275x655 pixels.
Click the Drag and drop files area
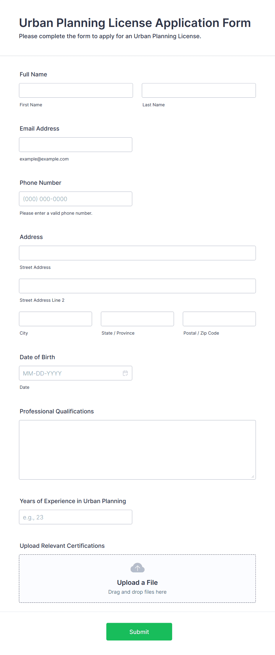(x=137, y=579)
